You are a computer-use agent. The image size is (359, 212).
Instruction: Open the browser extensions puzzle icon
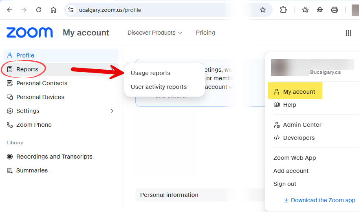pyautogui.click(x=283, y=10)
